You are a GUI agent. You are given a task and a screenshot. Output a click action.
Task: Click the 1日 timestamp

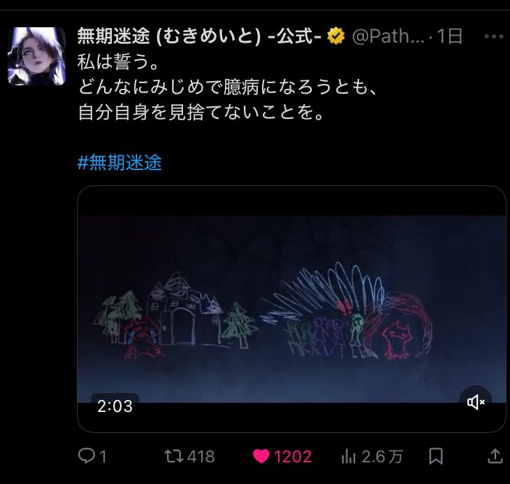point(449,36)
